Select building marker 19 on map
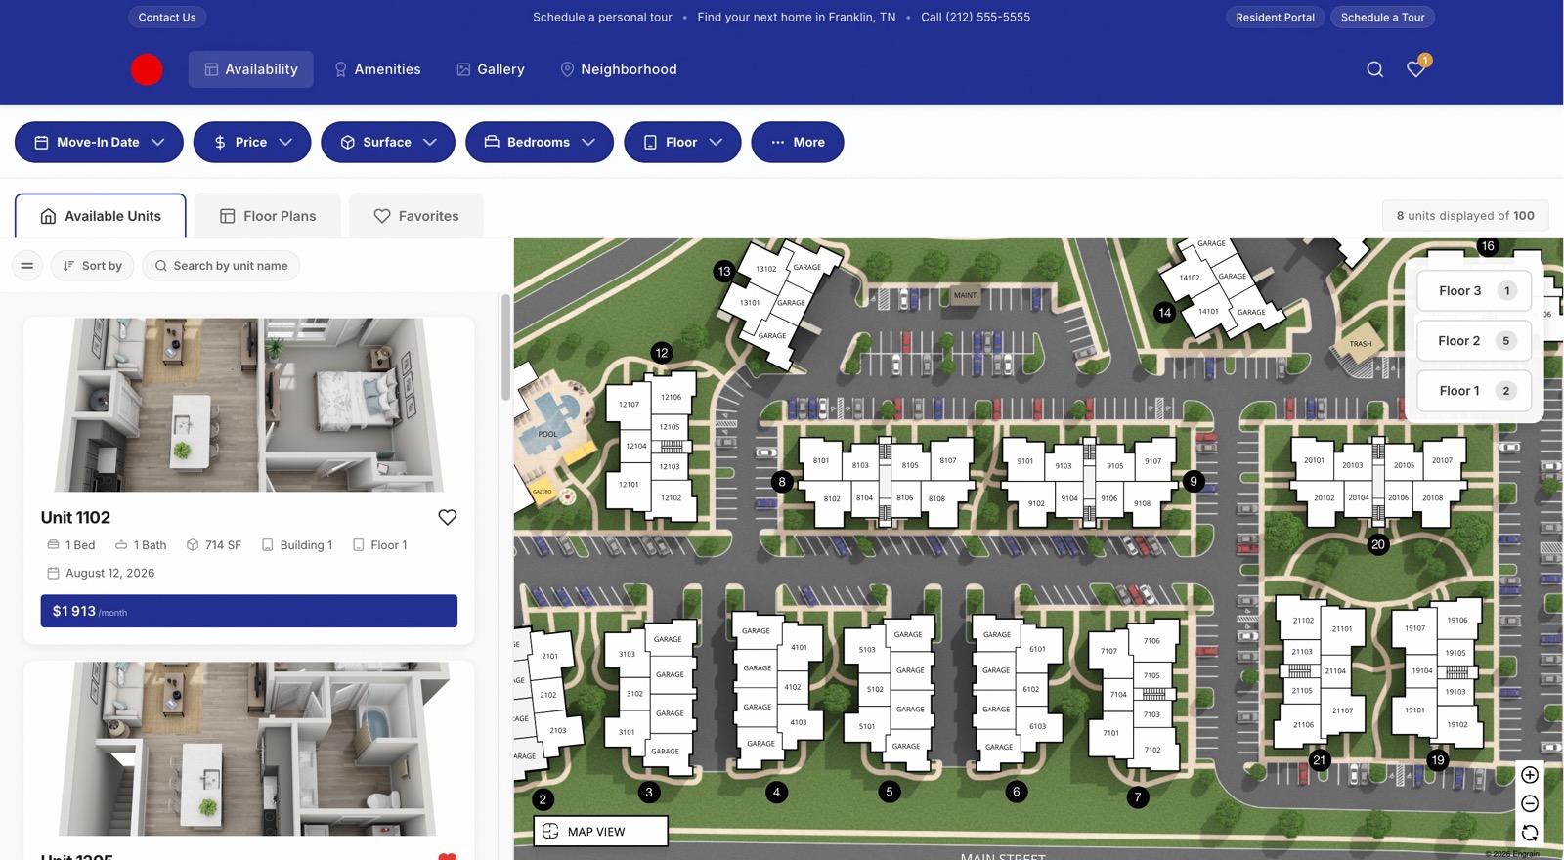This screenshot has width=1564, height=860. (1437, 759)
